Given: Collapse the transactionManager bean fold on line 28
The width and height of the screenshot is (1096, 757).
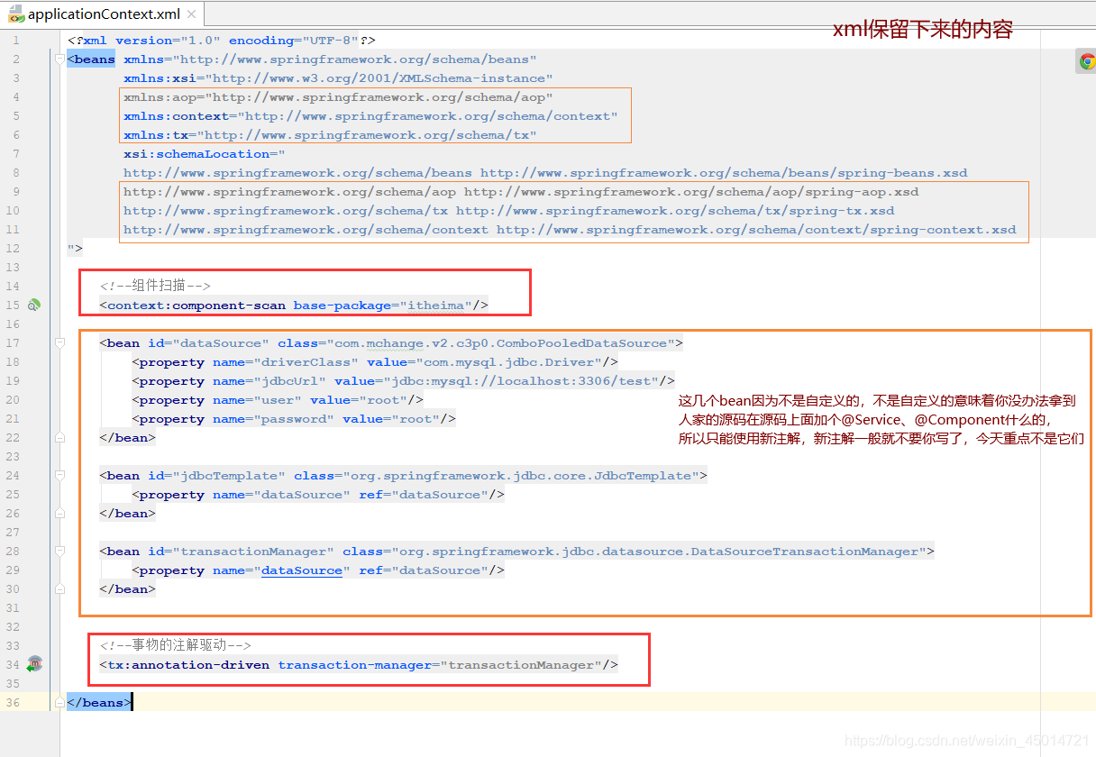Looking at the screenshot, I should [x=59, y=552].
